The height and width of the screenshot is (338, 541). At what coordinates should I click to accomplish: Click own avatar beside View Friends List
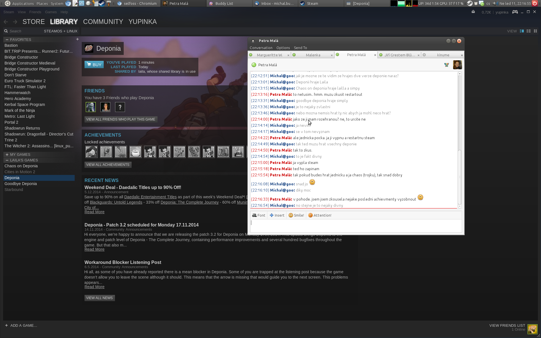pyautogui.click(x=533, y=329)
